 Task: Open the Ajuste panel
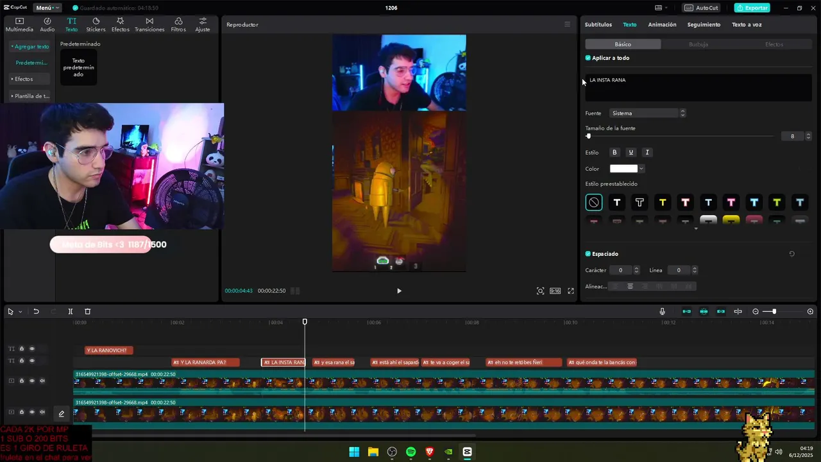[x=203, y=25]
